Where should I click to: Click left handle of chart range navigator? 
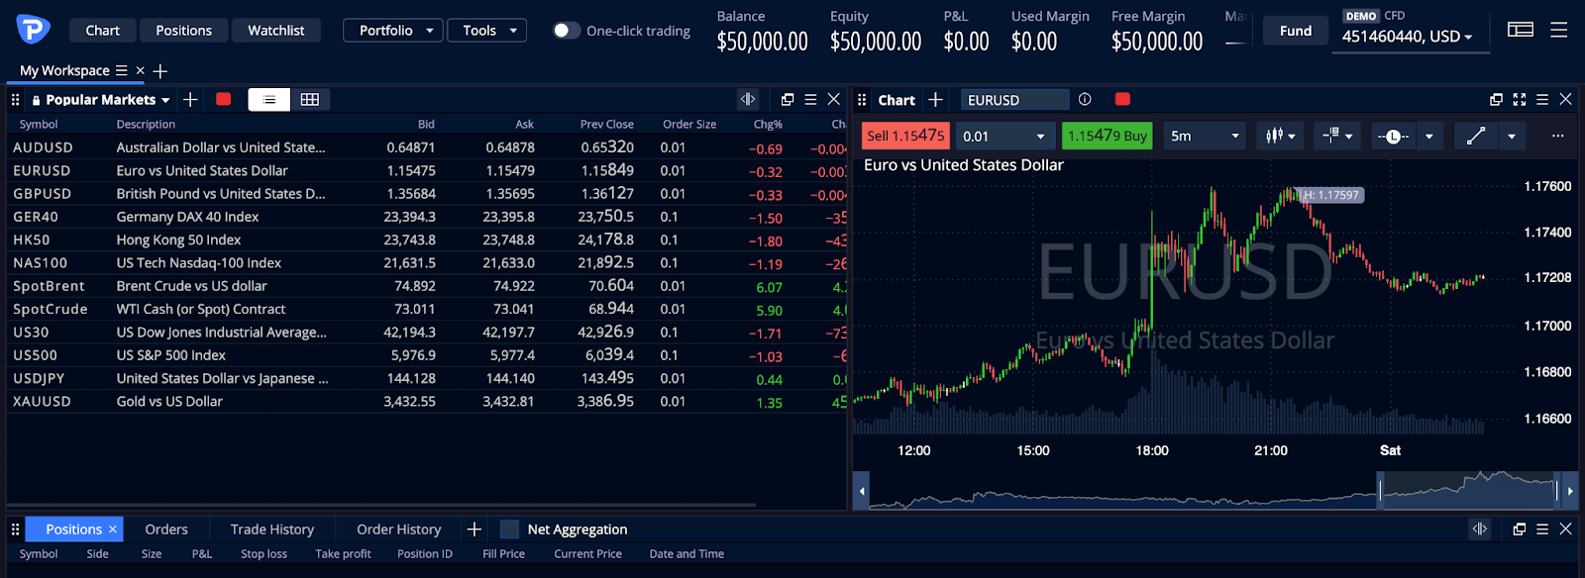click(x=1380, y=490)
